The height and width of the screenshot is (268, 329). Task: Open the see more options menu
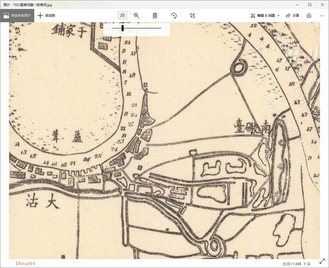(x=322, y=16)
